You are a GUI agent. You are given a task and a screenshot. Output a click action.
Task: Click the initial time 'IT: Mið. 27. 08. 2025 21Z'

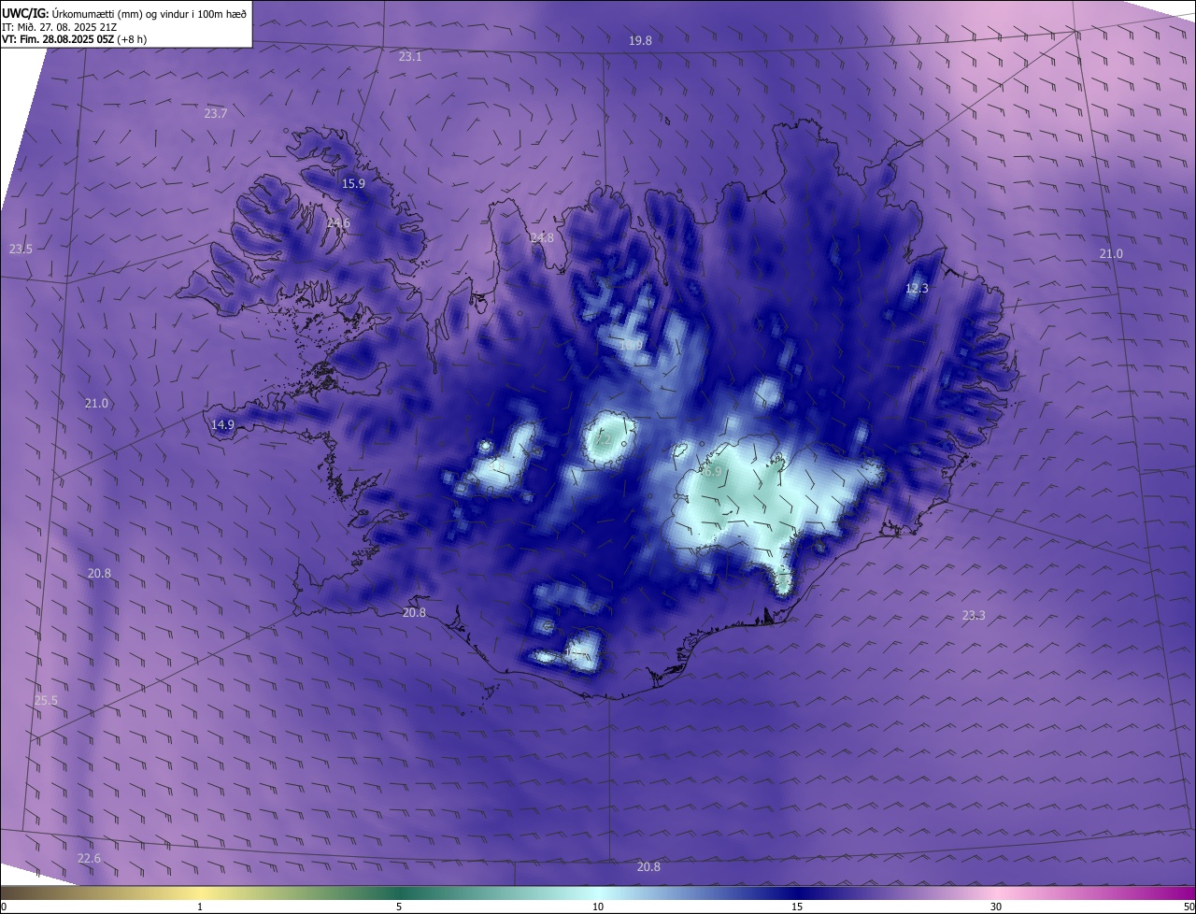pyautogui.click(x=60, y=27)
